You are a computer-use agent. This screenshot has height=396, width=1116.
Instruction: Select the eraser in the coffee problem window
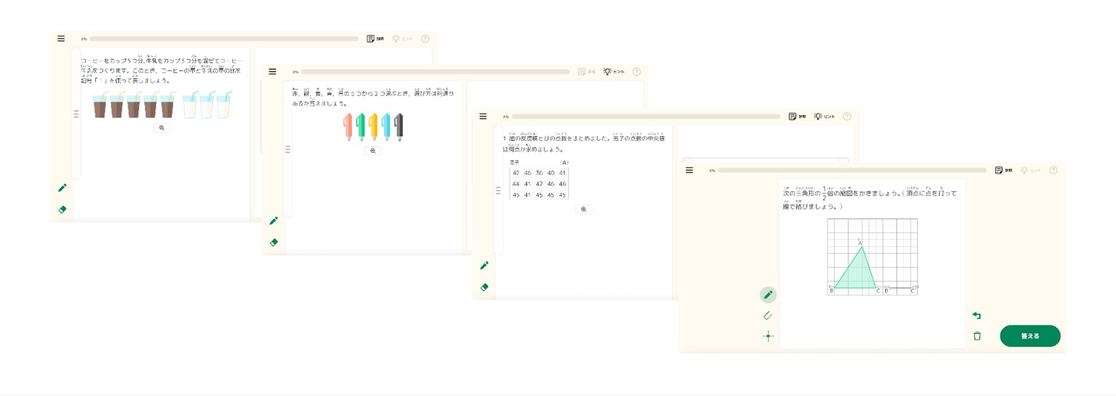tap(63, 209)
